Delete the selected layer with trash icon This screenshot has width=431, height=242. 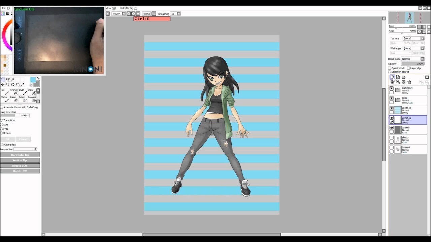coord(409,82)
